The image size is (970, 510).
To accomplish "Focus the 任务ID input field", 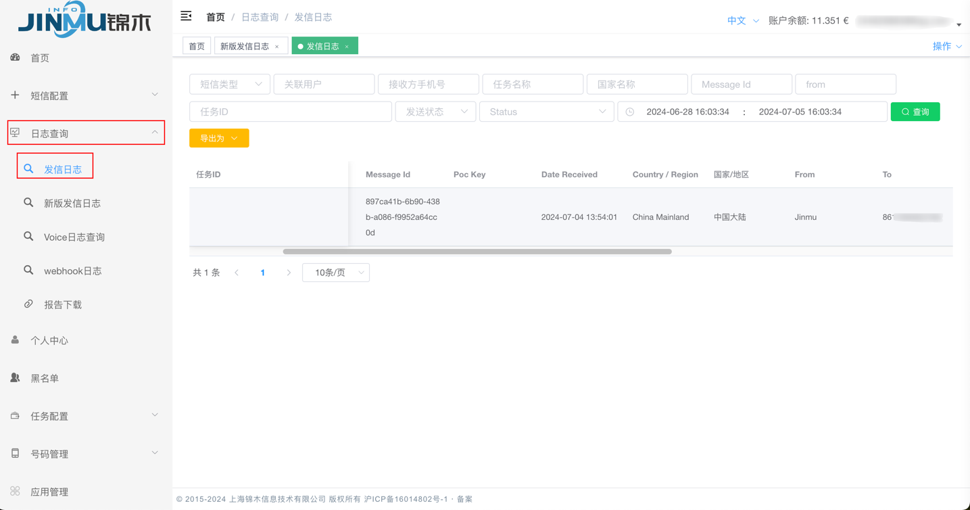I will 291,112.
